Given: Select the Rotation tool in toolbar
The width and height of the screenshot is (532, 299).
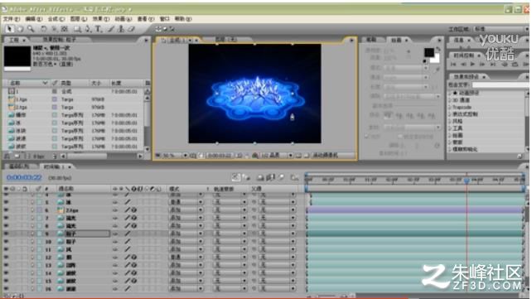Looking at the screenshot, I should (x=43, y=29).
